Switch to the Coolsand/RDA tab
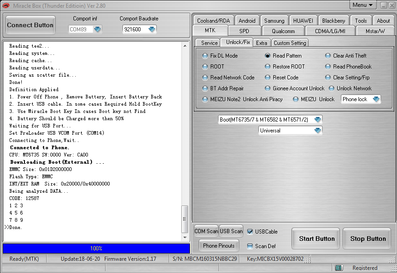 tap(213, 20)
